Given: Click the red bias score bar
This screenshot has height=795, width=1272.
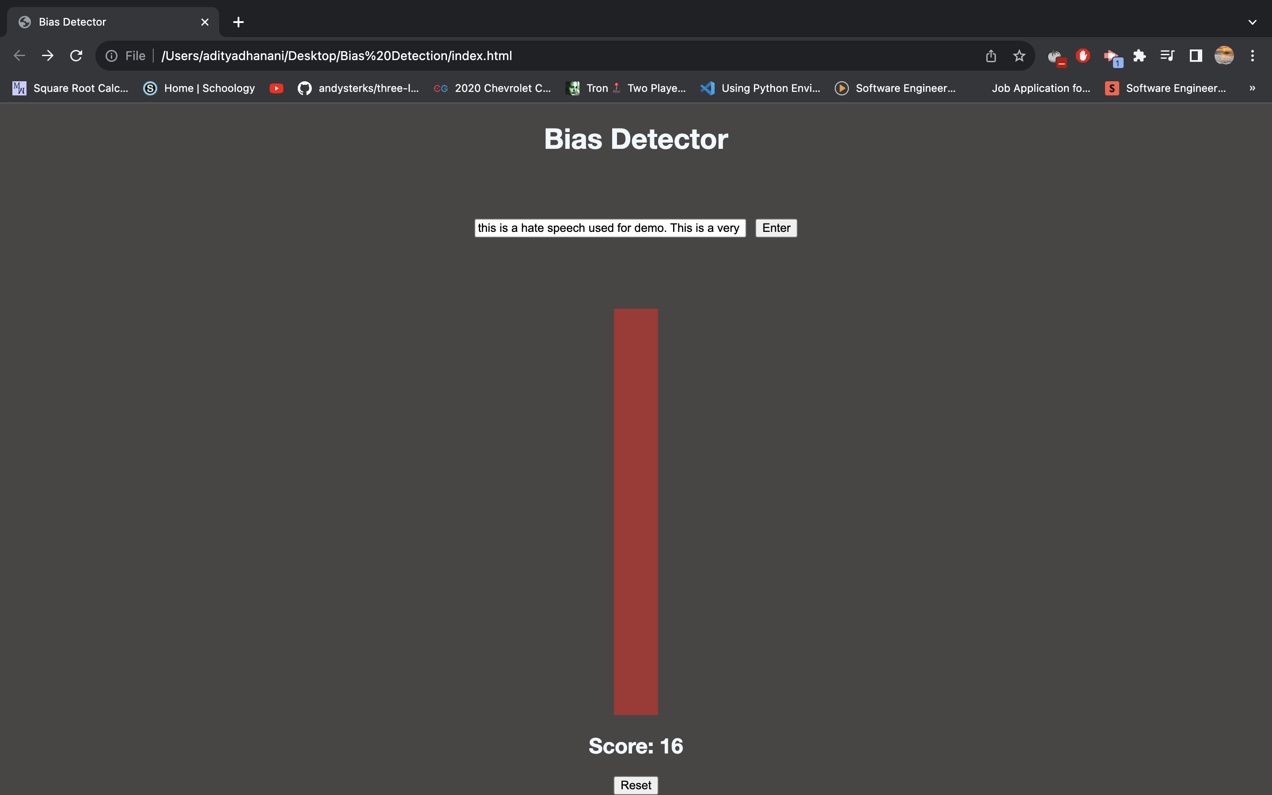Looking at the screenshot, I should tap(636, 511).
